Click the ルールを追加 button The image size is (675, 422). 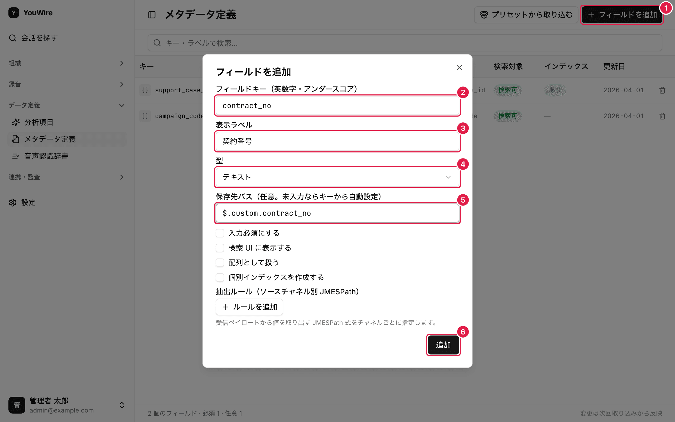pos(249,307)
